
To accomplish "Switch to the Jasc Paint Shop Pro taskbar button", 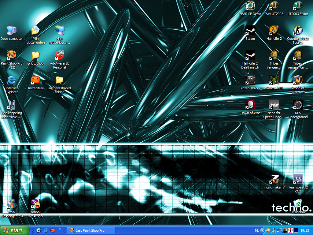I will coord(91,230).
